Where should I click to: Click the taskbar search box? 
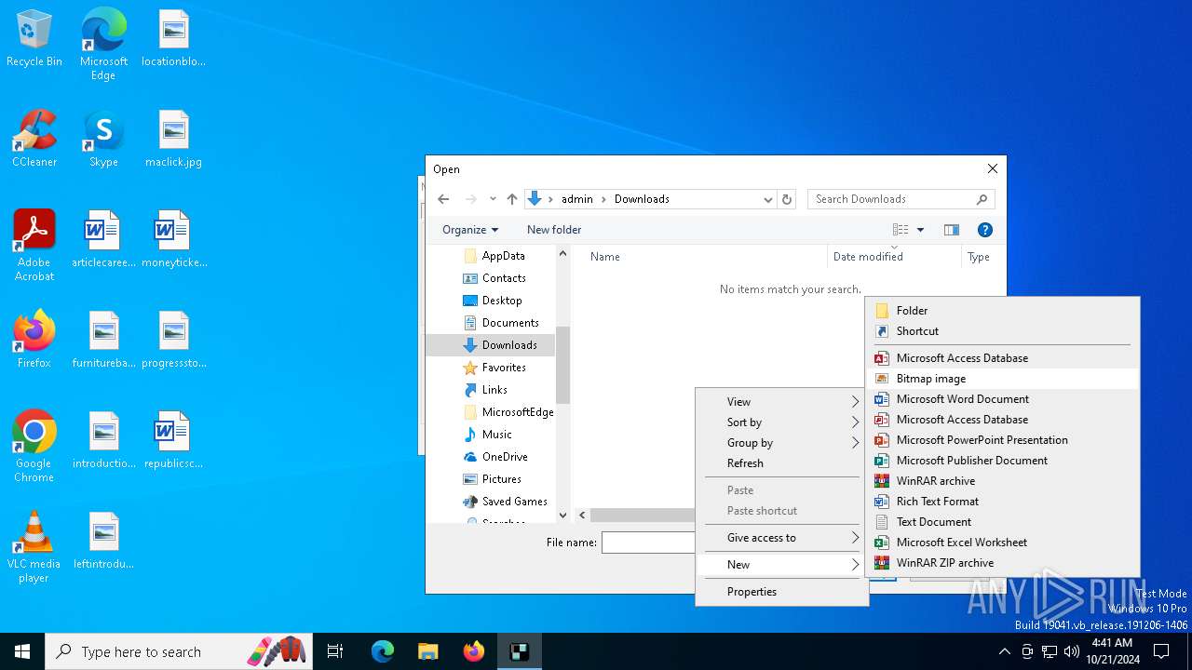point(181,651)
